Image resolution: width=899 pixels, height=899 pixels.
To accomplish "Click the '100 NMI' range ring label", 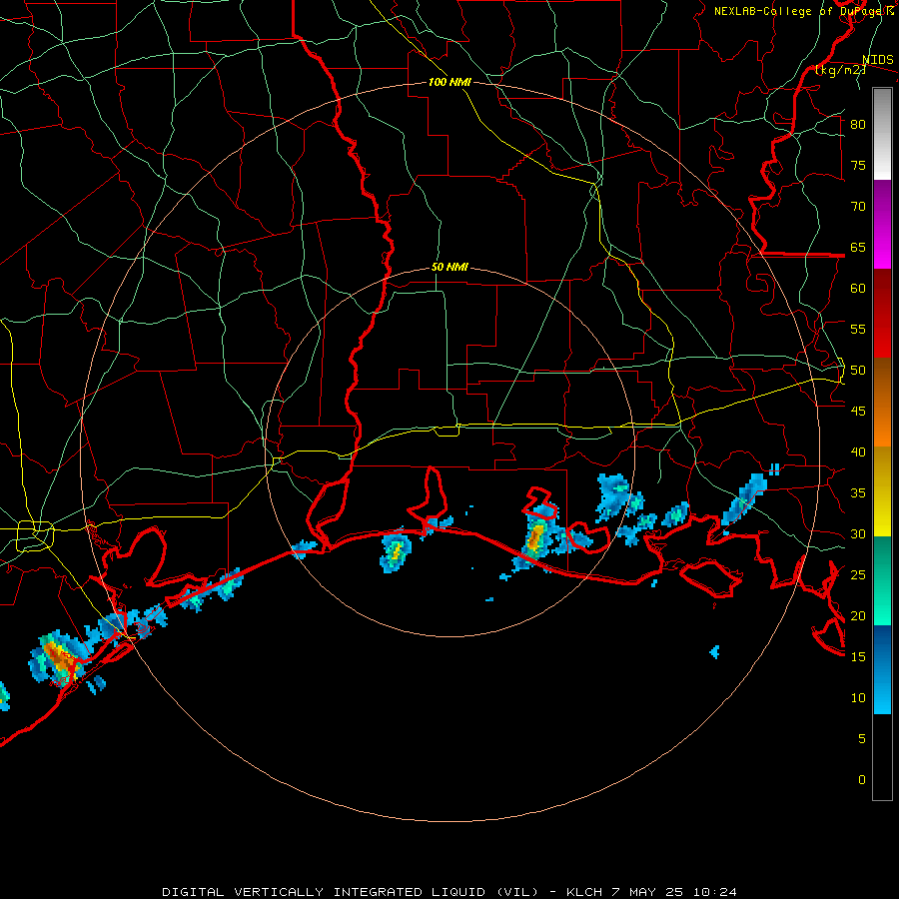I will pyautogui.click(x=449, y=82).
